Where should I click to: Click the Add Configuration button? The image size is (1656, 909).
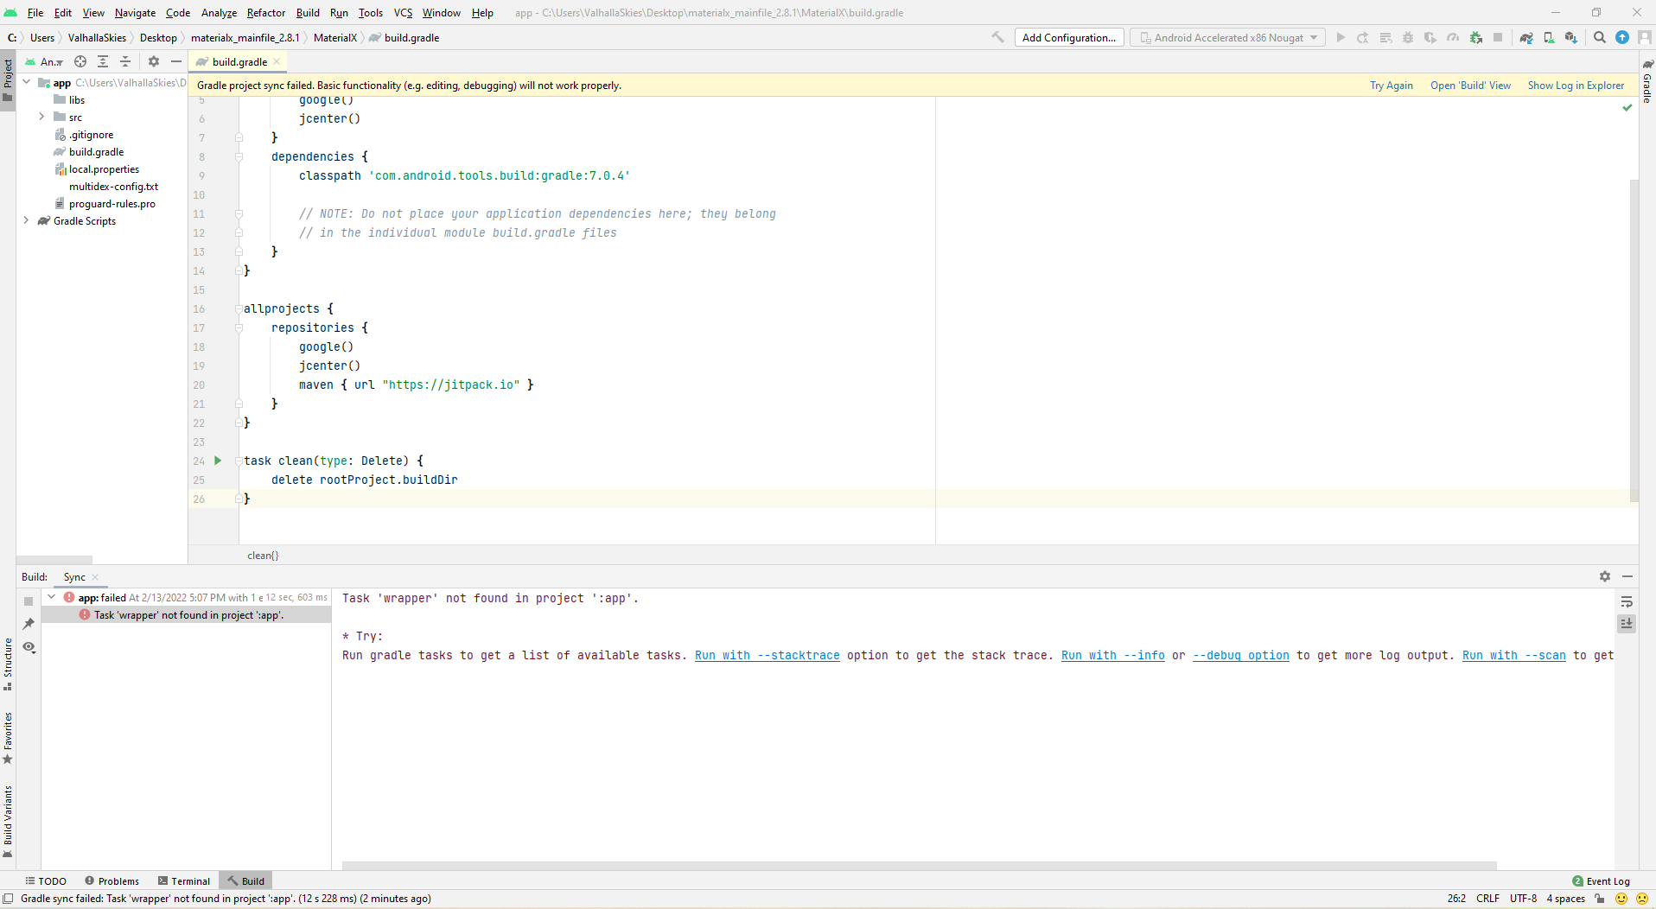point(1069,37)
